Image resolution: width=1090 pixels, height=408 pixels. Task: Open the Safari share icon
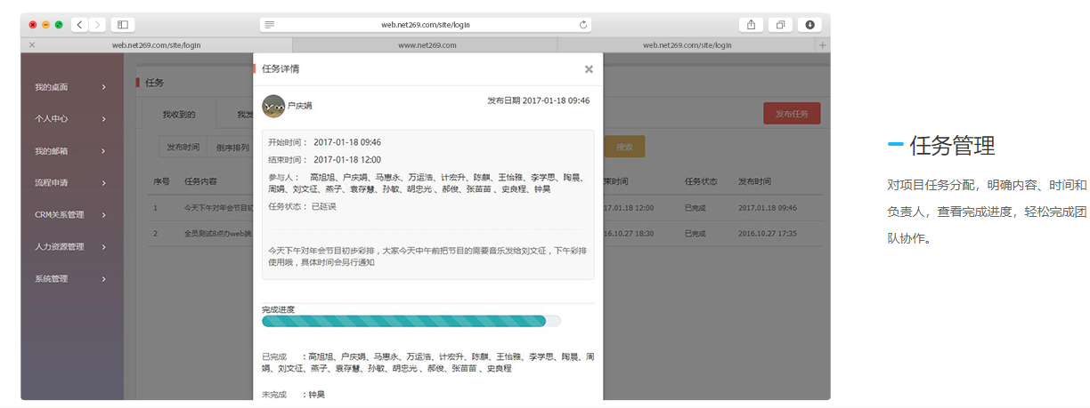point(751,25)
